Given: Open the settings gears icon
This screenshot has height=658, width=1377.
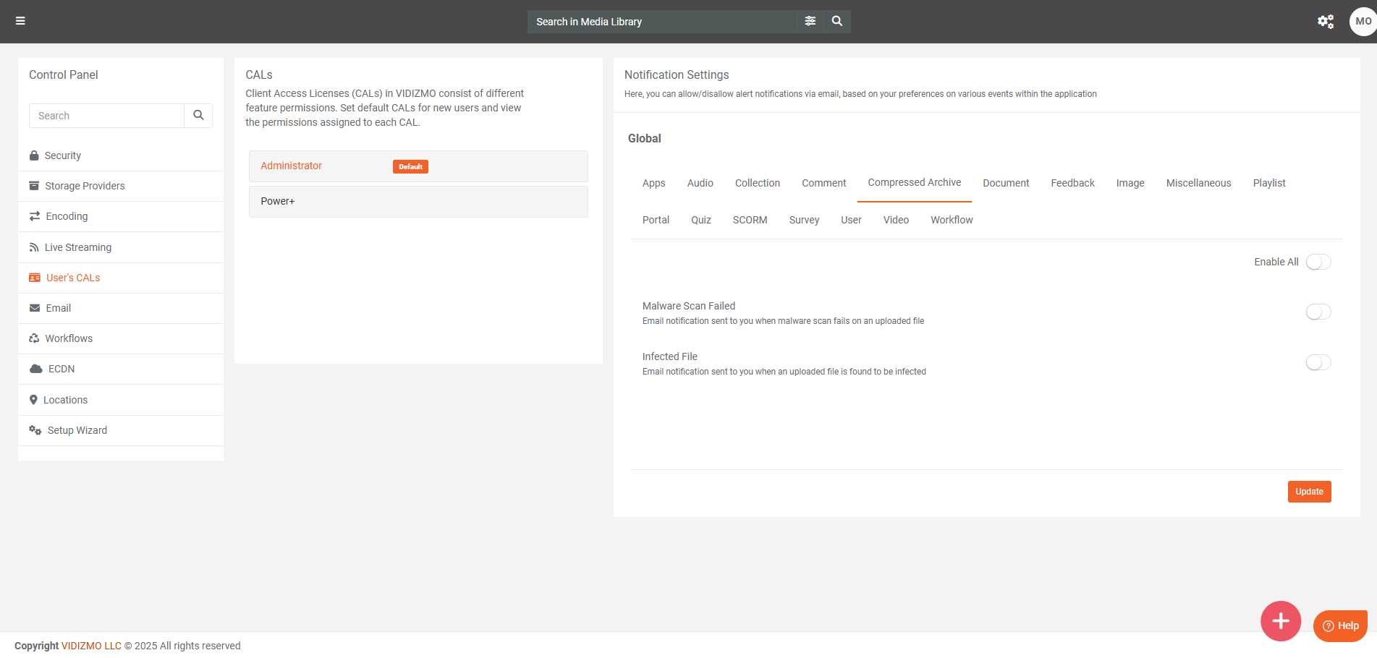Looking at the screenshot, I should (x=1325, y=22).
